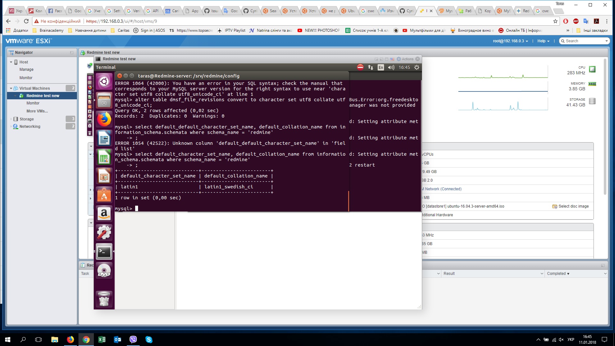The height and width of the screenshot is (346, 615).
Task: Launch LibreOffice Calc from the launcher
Action: pos(104,157)
